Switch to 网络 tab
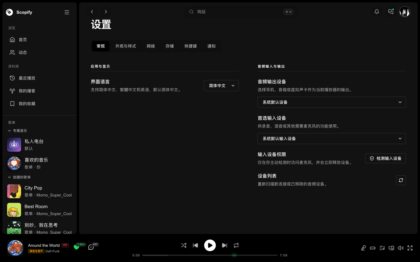 click(151, 46)
